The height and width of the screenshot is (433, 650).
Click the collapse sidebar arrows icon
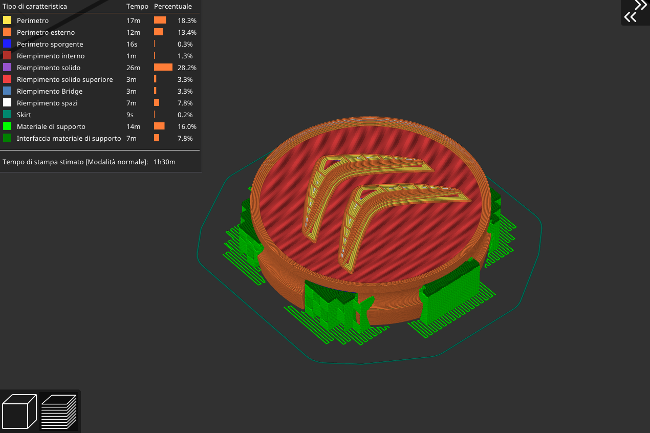click(x=635, y=12)
